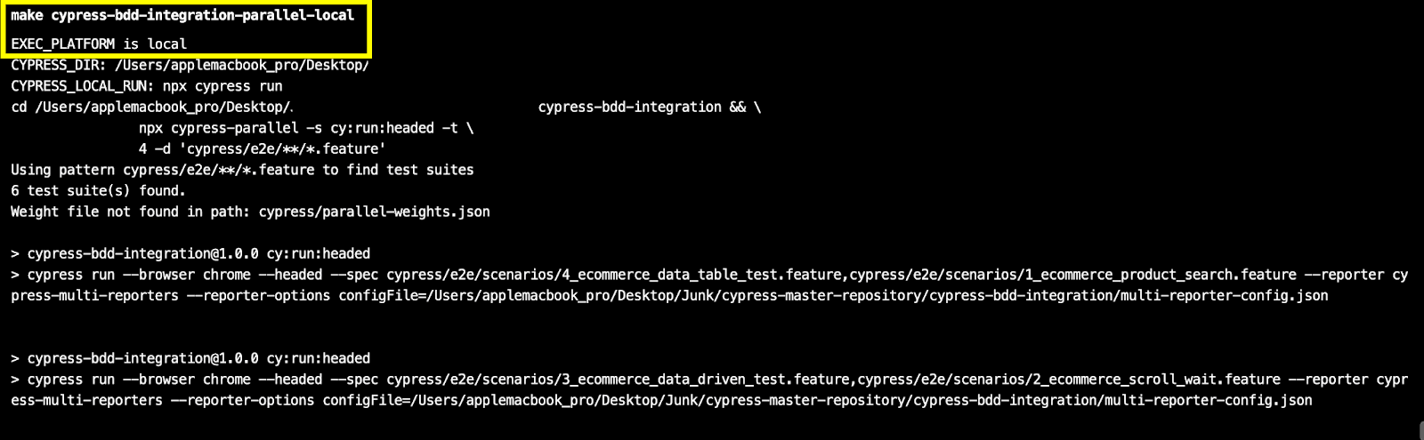Click the 6 test suite(s) found message

[98, 190]
